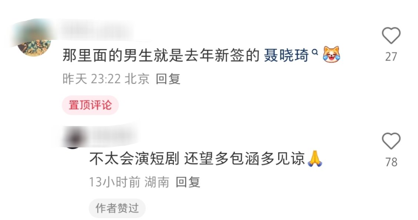Screen dimensions: 418x220
Task: Click the 13小时前 湖南 timestamp
Action: point(129,182)
